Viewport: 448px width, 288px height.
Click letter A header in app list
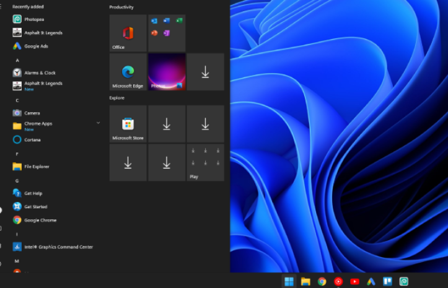17,60
